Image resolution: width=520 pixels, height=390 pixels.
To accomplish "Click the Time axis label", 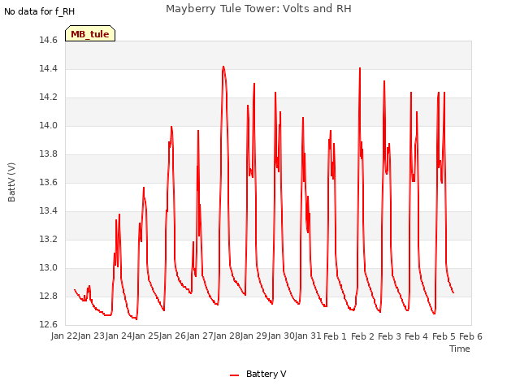I will (460, 349).
